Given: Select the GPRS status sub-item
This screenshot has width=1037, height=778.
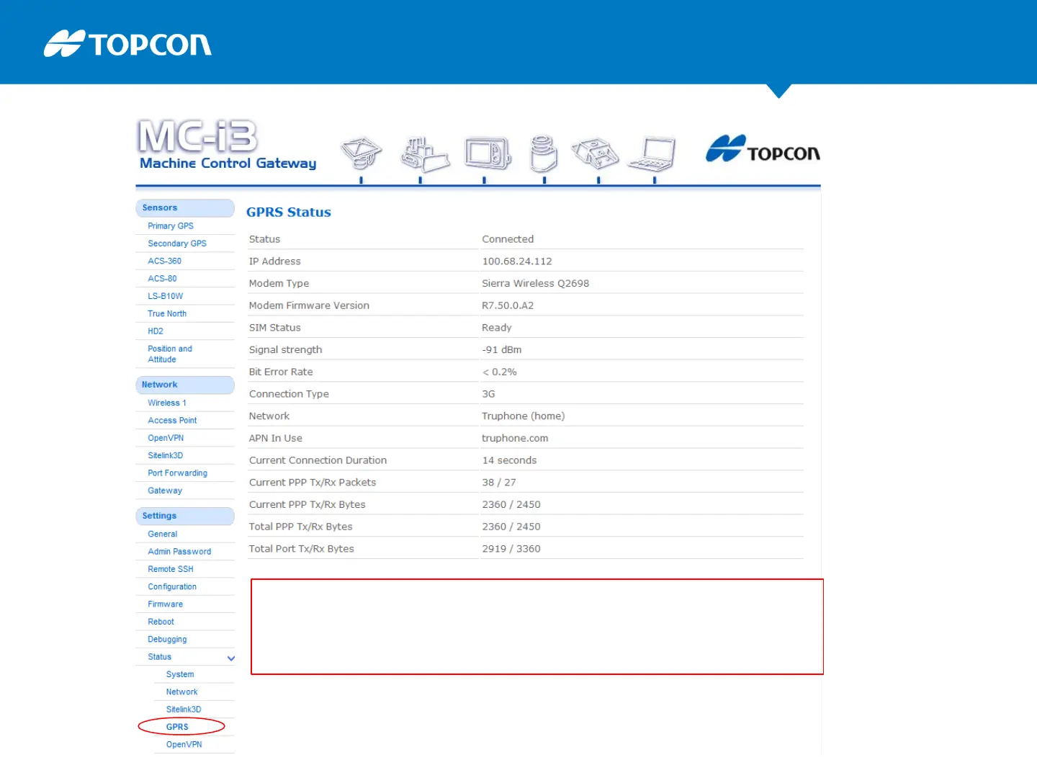Looking at the screenshot, I should pyautogui.click(x=177, y=727).
